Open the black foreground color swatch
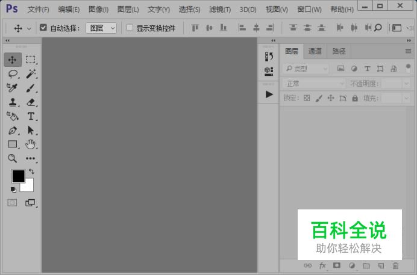 (18, 176)
